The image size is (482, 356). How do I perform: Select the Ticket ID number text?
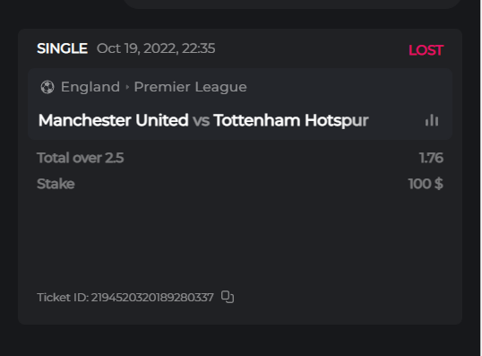[x=152, y=298]
